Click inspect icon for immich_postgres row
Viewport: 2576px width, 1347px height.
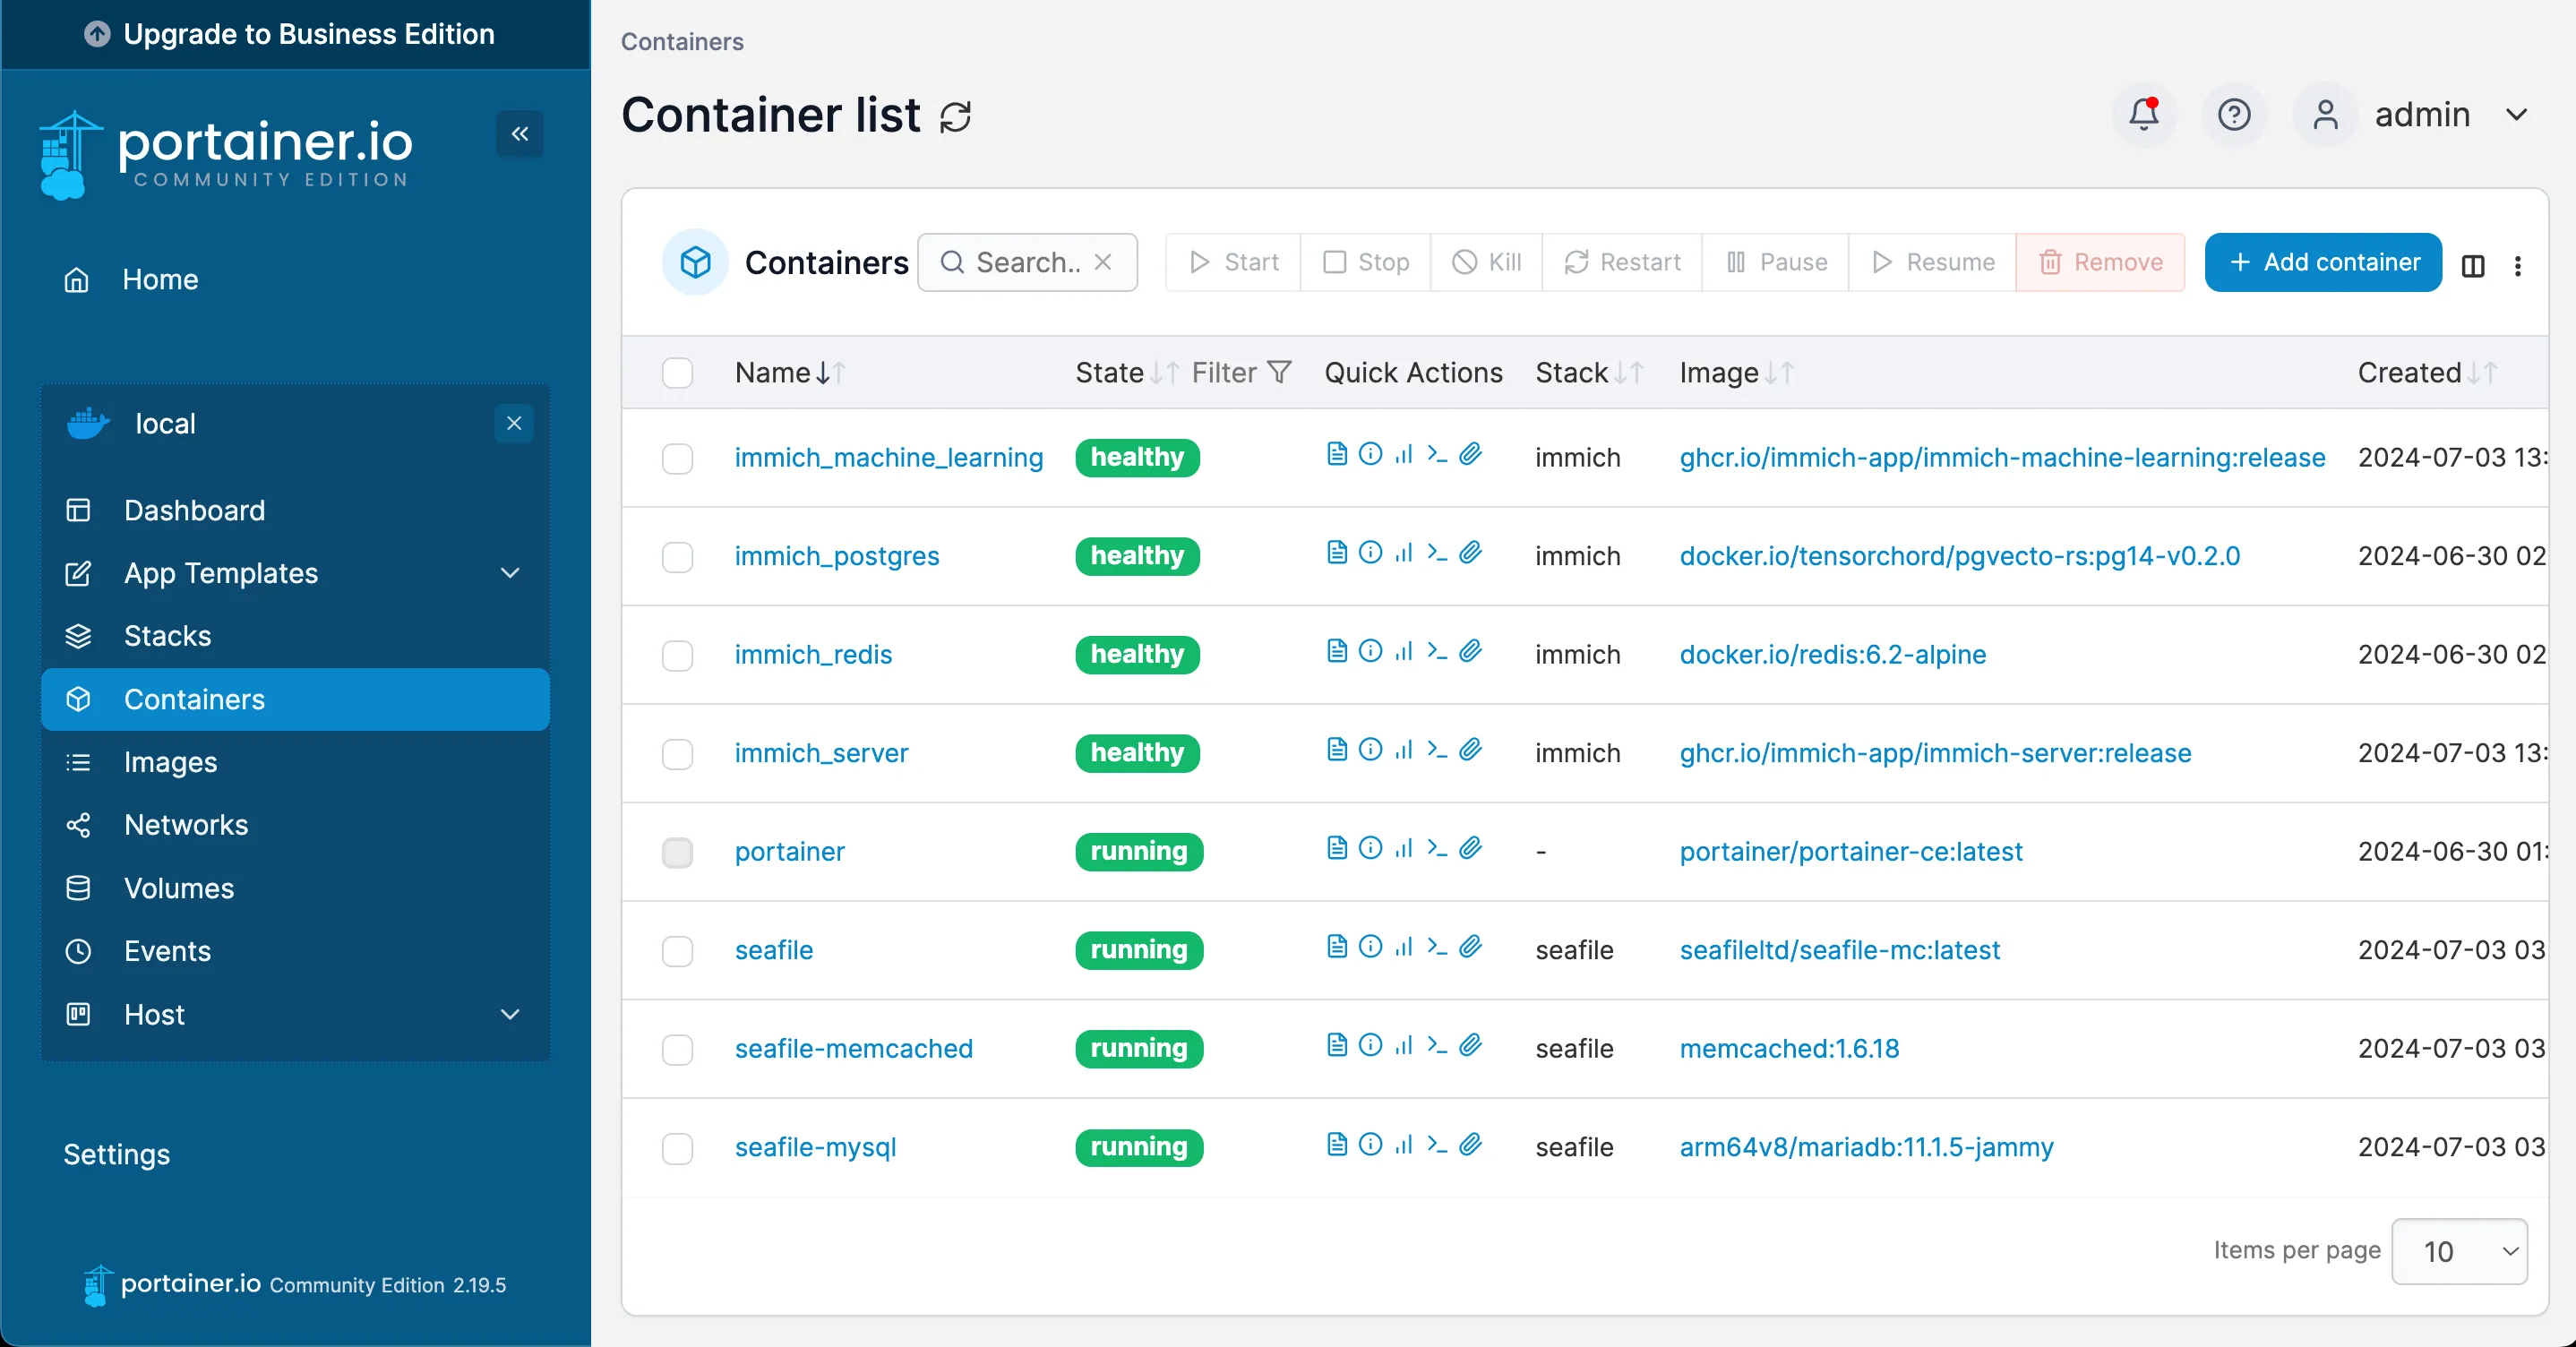[1371, 553]
